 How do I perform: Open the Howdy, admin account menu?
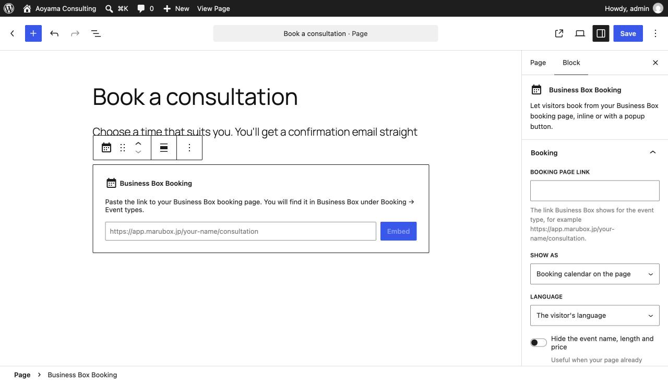pyautogui.click(x=634, y=8)
